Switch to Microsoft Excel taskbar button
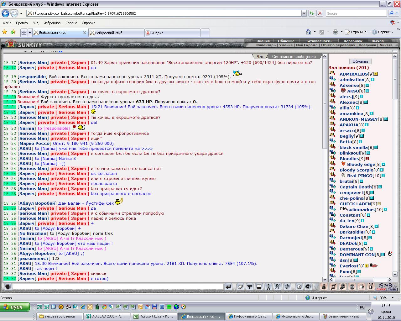 [x=154, y=316]
